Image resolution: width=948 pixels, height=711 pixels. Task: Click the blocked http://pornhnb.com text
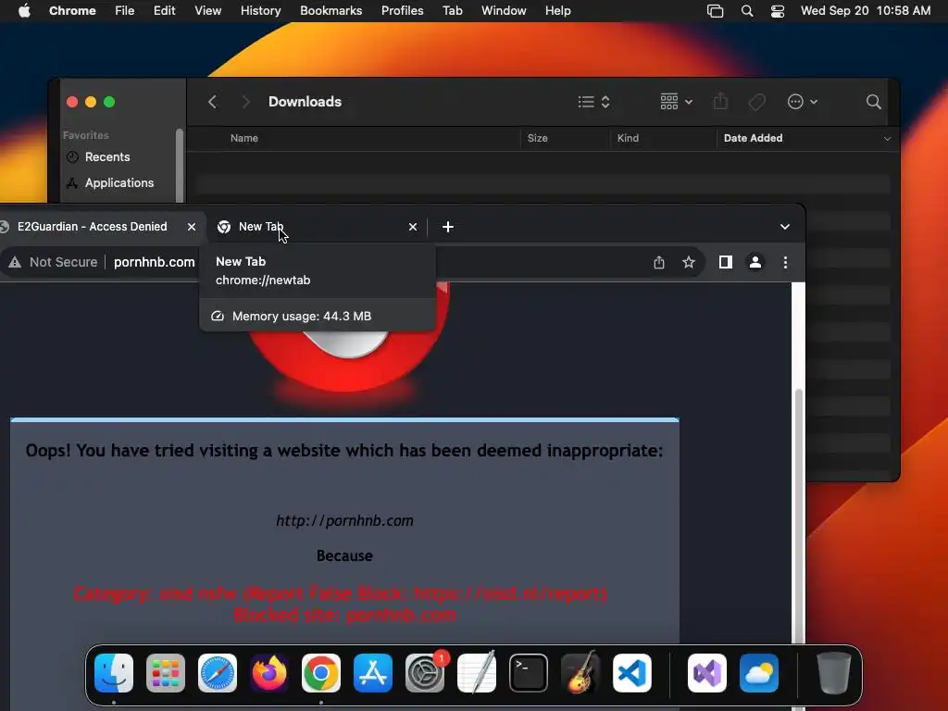(344, 521)
